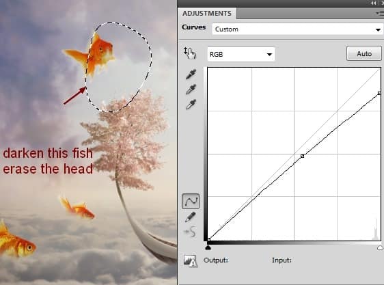Pick the black point eyedropper
Viewport: 384px width, 285px height.
tap(191, 74)
